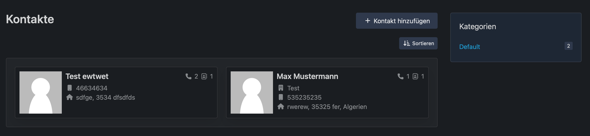This screenshot has height=136, width=590.
Task: Click the address book icon on Max Mustermann card
Action: click(415, 76)
